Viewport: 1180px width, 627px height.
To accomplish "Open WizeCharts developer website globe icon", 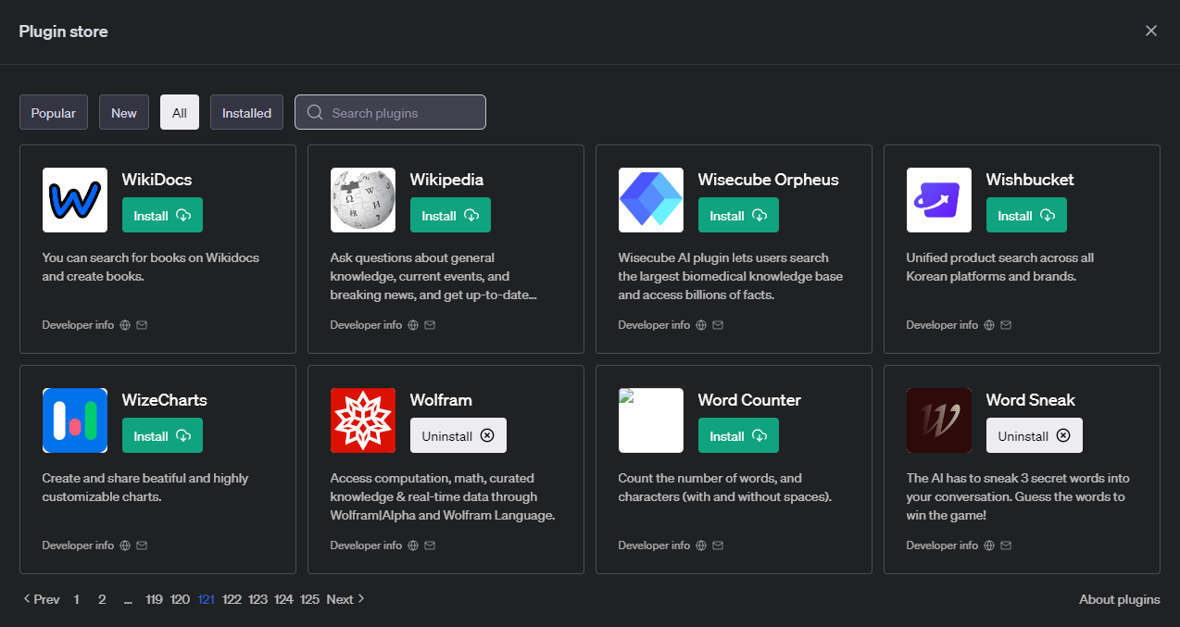I will (125, 545).
